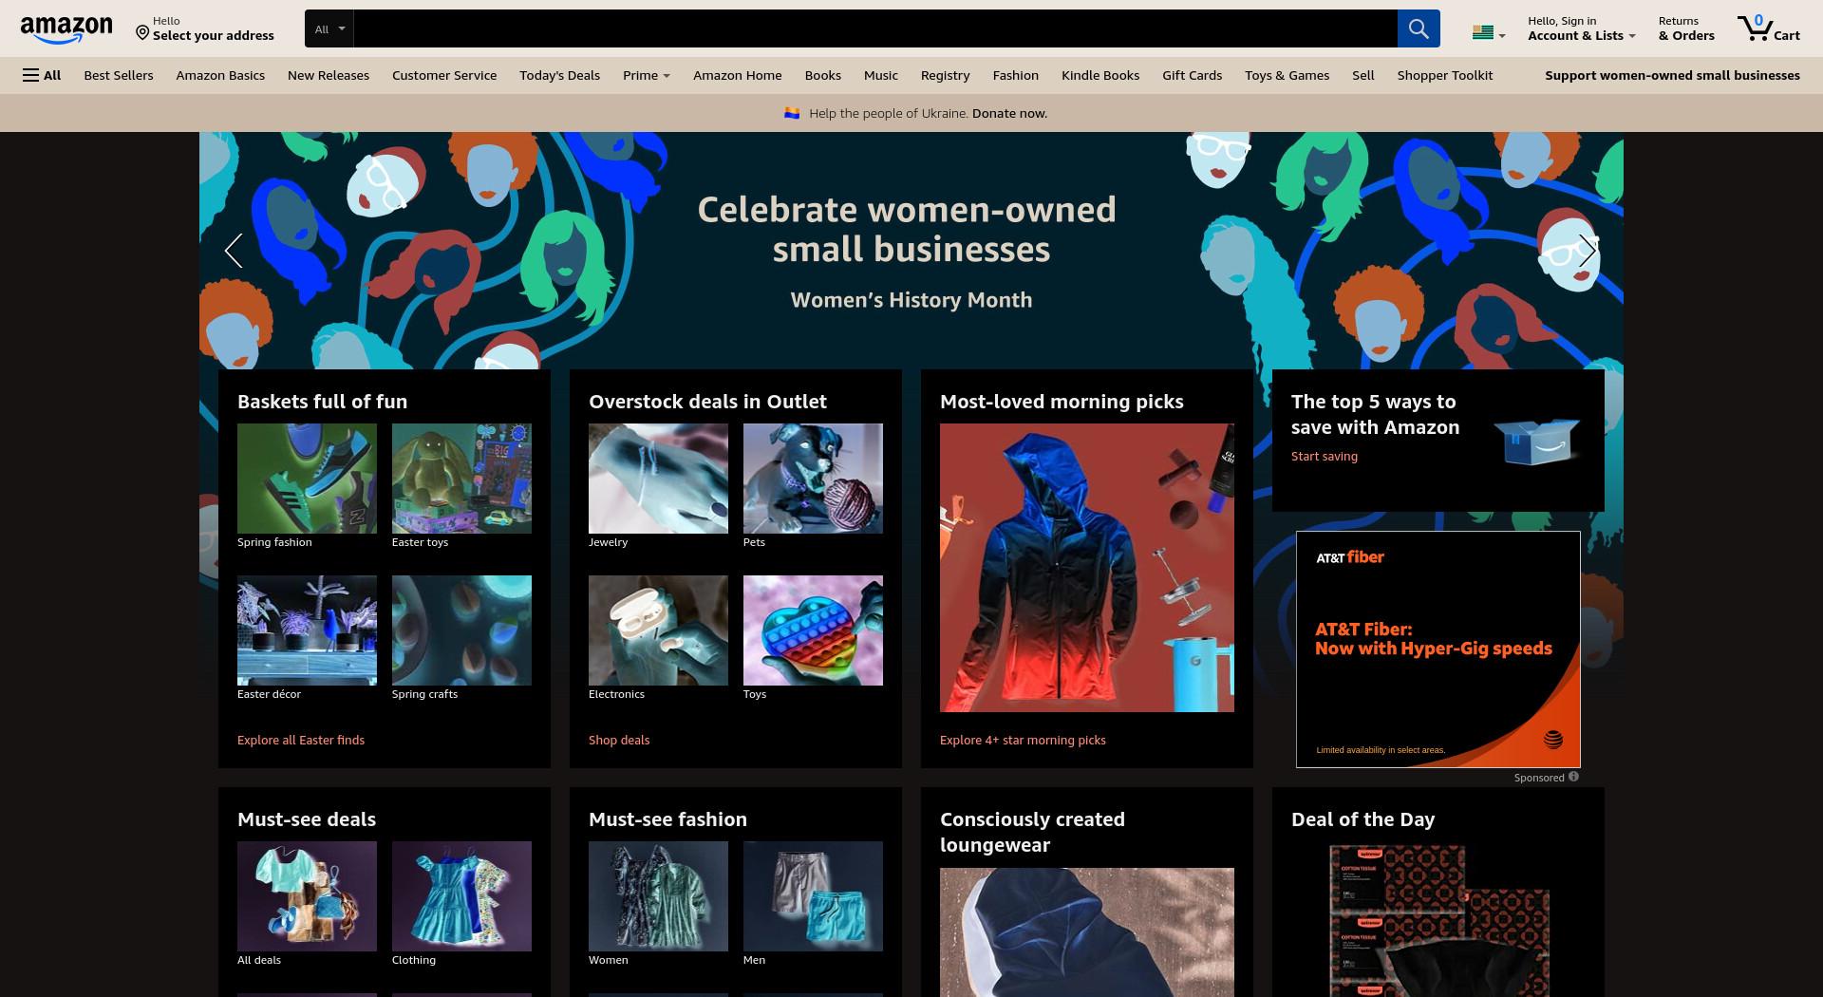Screen dimensions: 1823x997
Task: Click Celebrate women-owned small businesses banner text
Action: [x=908, y=230]
